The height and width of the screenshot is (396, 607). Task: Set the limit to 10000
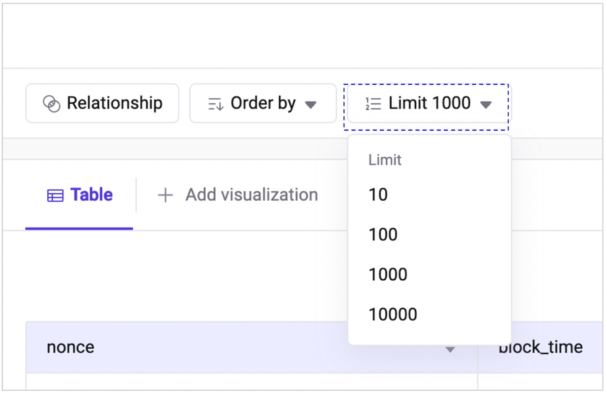click(393, 314)
